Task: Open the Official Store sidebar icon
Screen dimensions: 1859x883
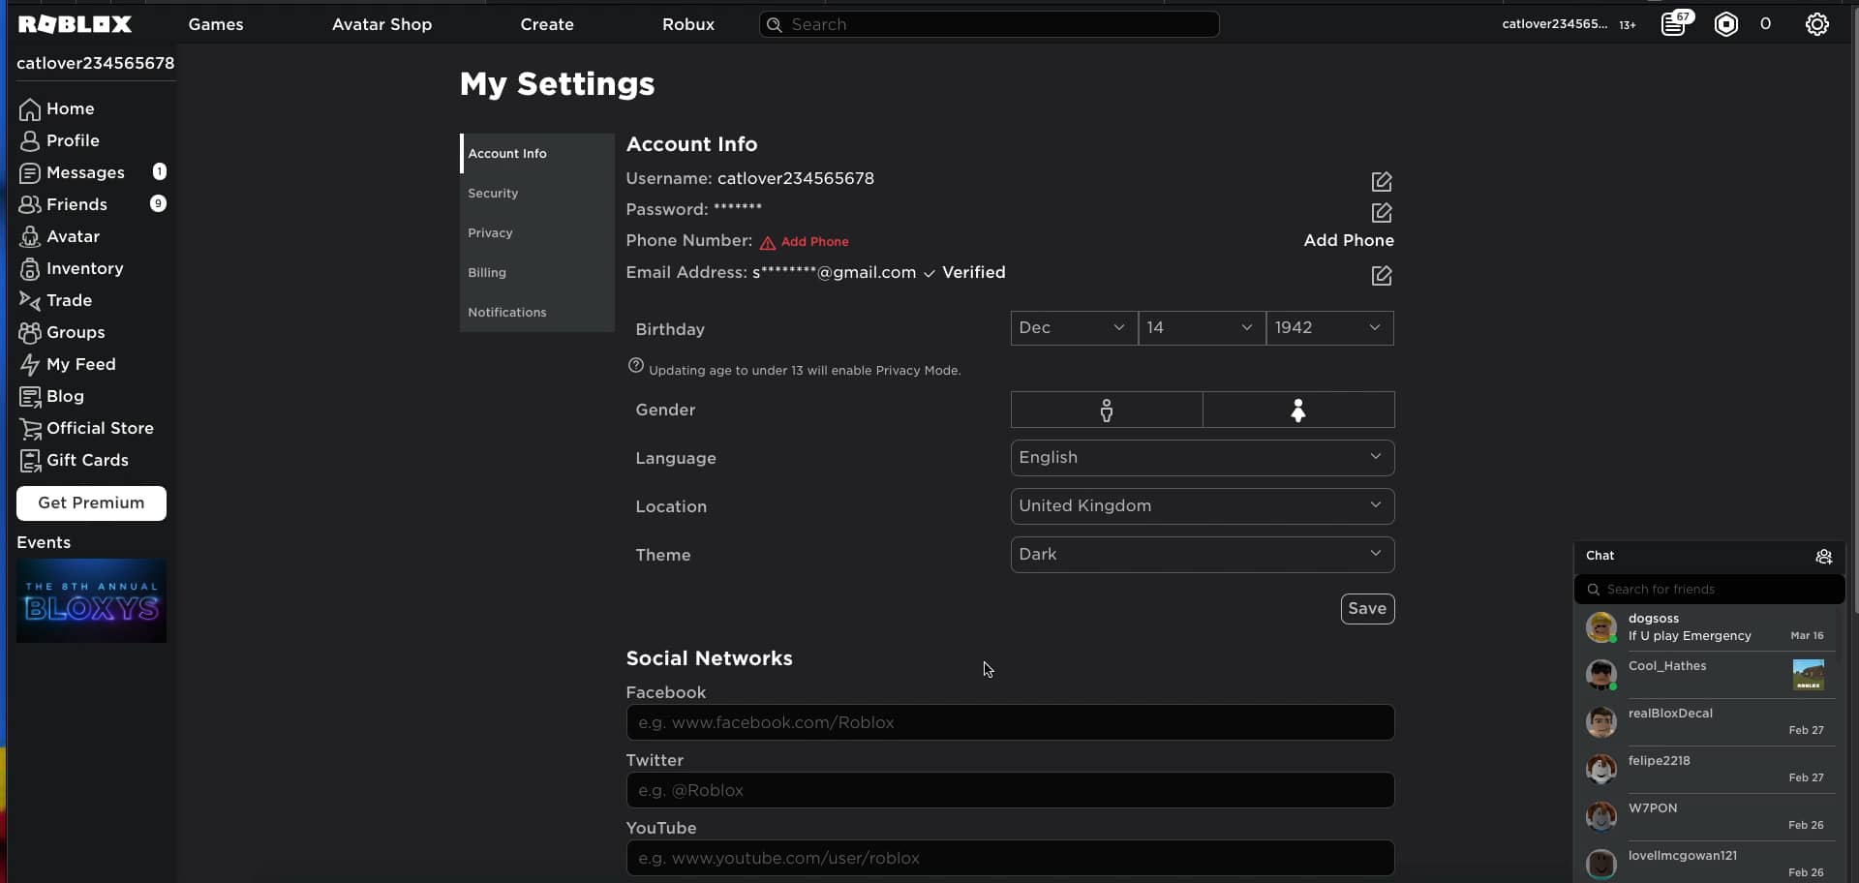Action: [31, 428]
